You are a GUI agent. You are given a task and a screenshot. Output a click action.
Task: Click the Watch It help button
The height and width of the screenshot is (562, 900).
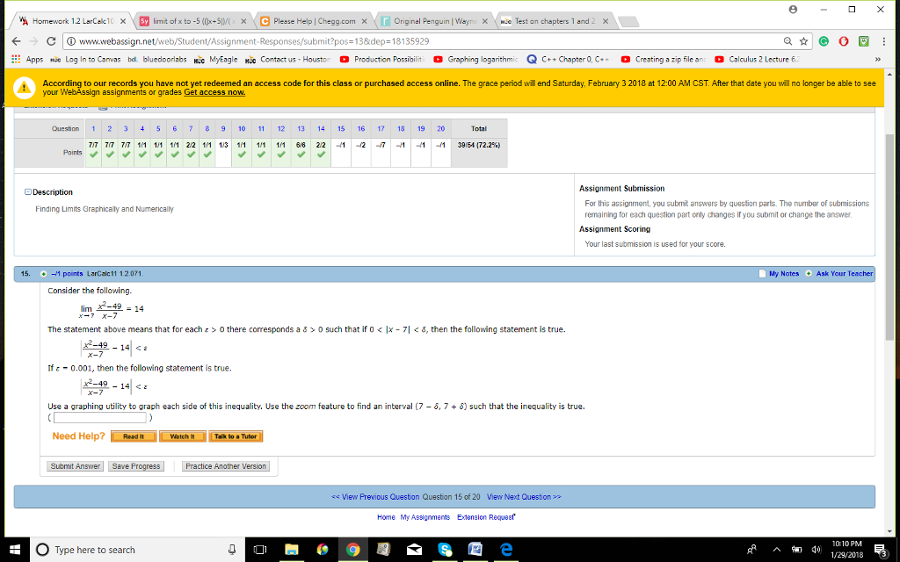click(x=183, y=436)
